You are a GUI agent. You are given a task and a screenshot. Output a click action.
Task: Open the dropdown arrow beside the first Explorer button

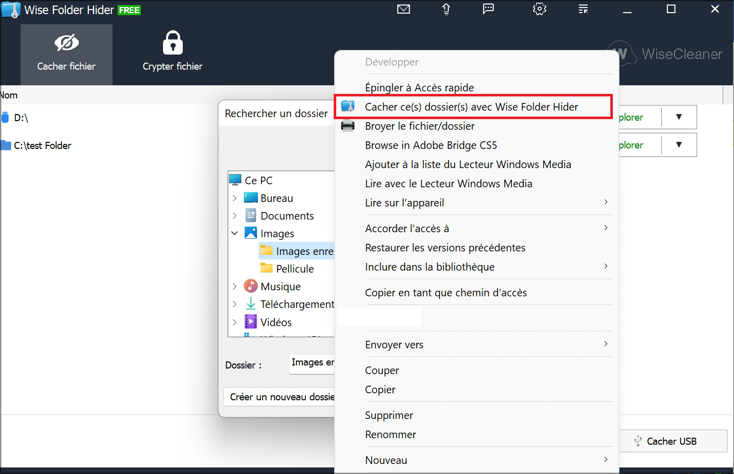tap(679, 117)
